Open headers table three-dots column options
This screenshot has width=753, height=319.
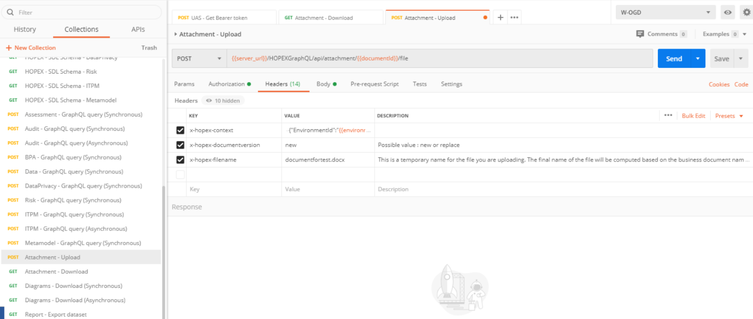[668, 116]
